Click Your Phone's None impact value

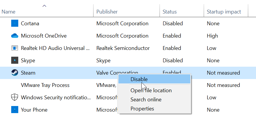213,110
